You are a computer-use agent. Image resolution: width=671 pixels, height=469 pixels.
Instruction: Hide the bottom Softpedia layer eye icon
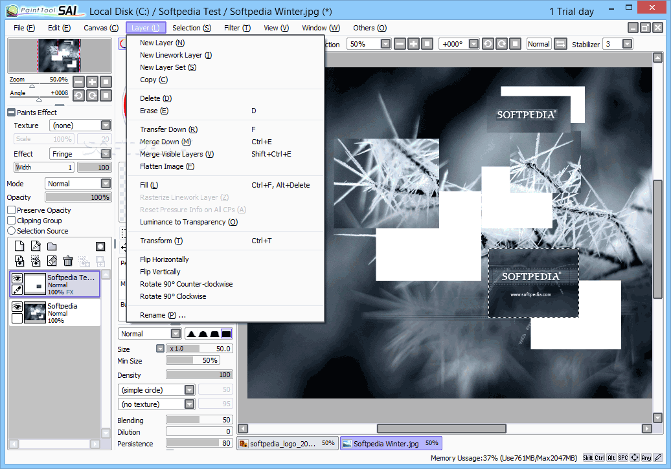click(17, 307)
